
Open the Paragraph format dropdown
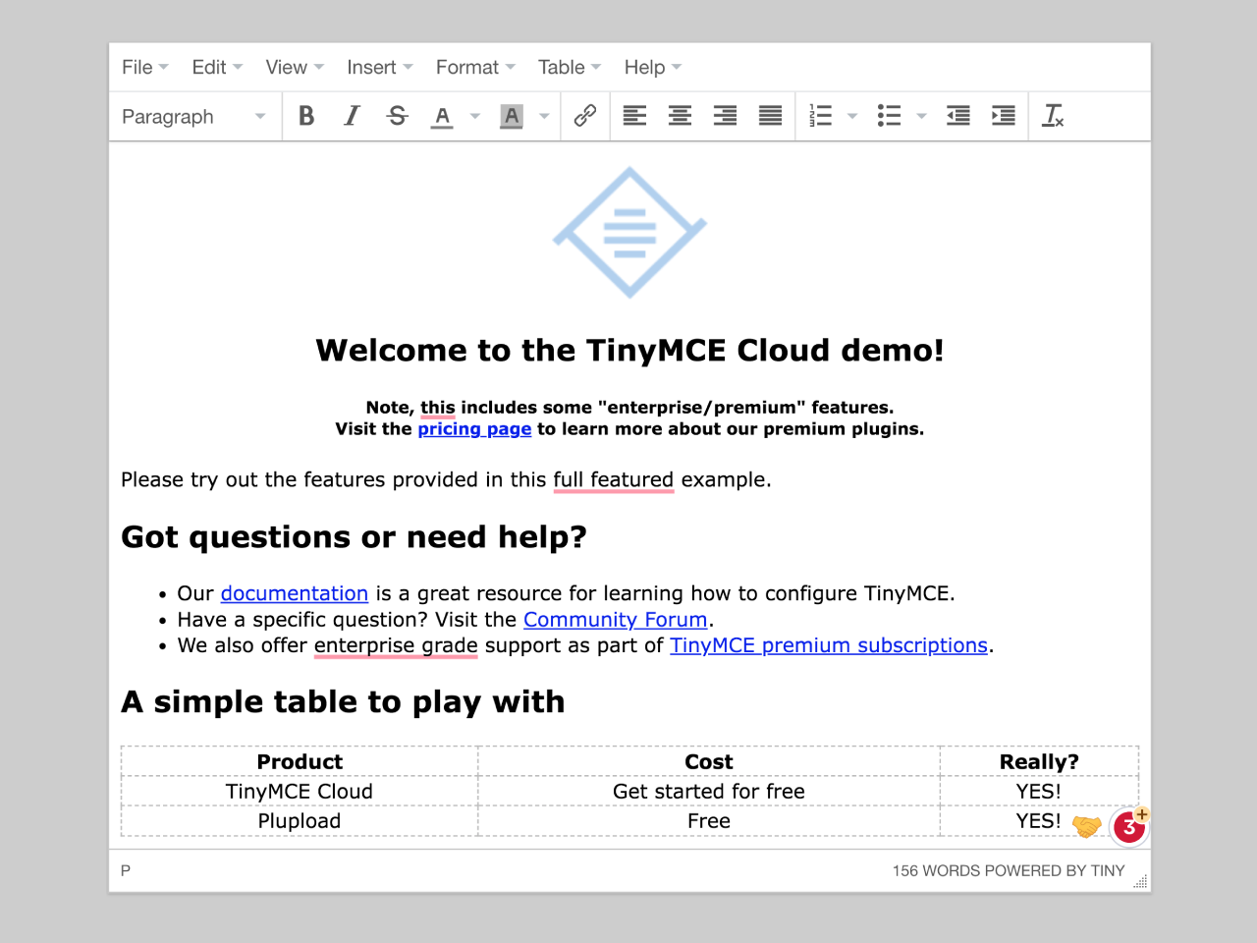pyautogui.click(x=193, y=116)
